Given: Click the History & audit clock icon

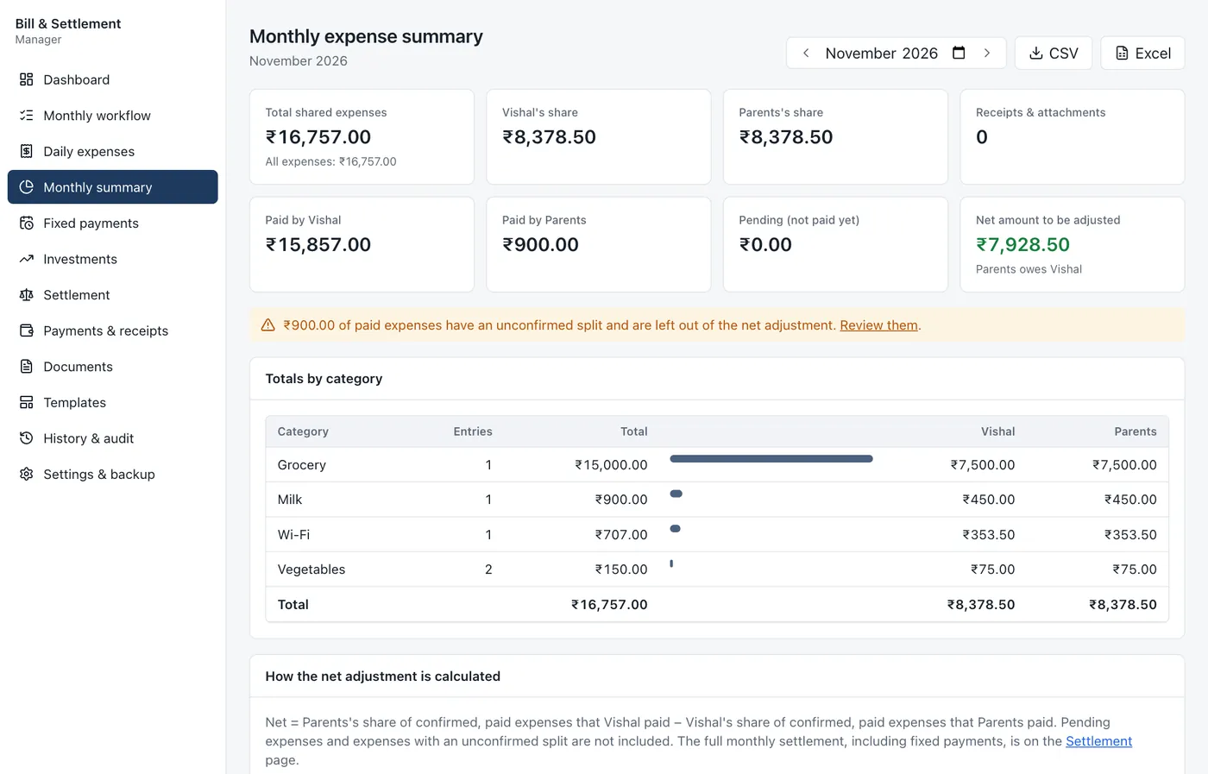Looking at the screenshot, I should click(27, 438).
